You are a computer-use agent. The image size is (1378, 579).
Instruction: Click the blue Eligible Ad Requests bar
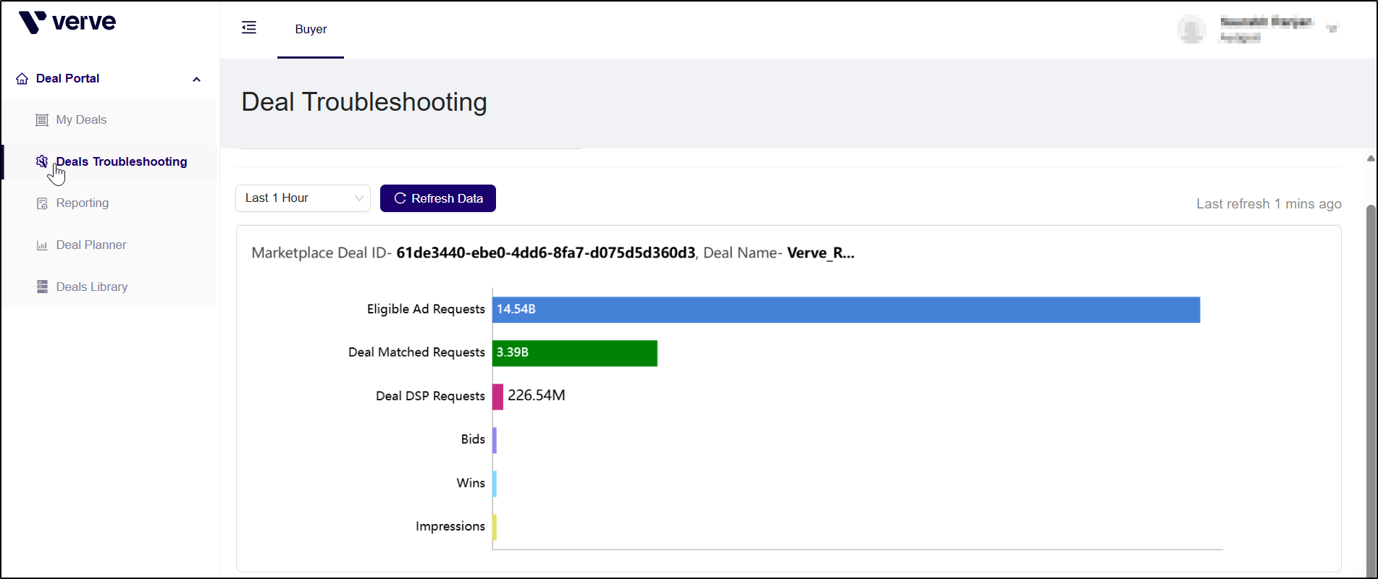point(846,310)
